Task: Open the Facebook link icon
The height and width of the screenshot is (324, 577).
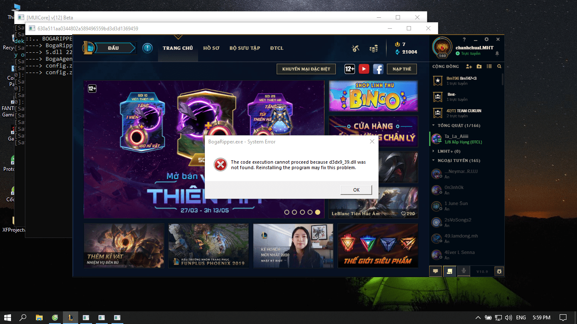Action: pyautogui.click(x=378, y=69)
